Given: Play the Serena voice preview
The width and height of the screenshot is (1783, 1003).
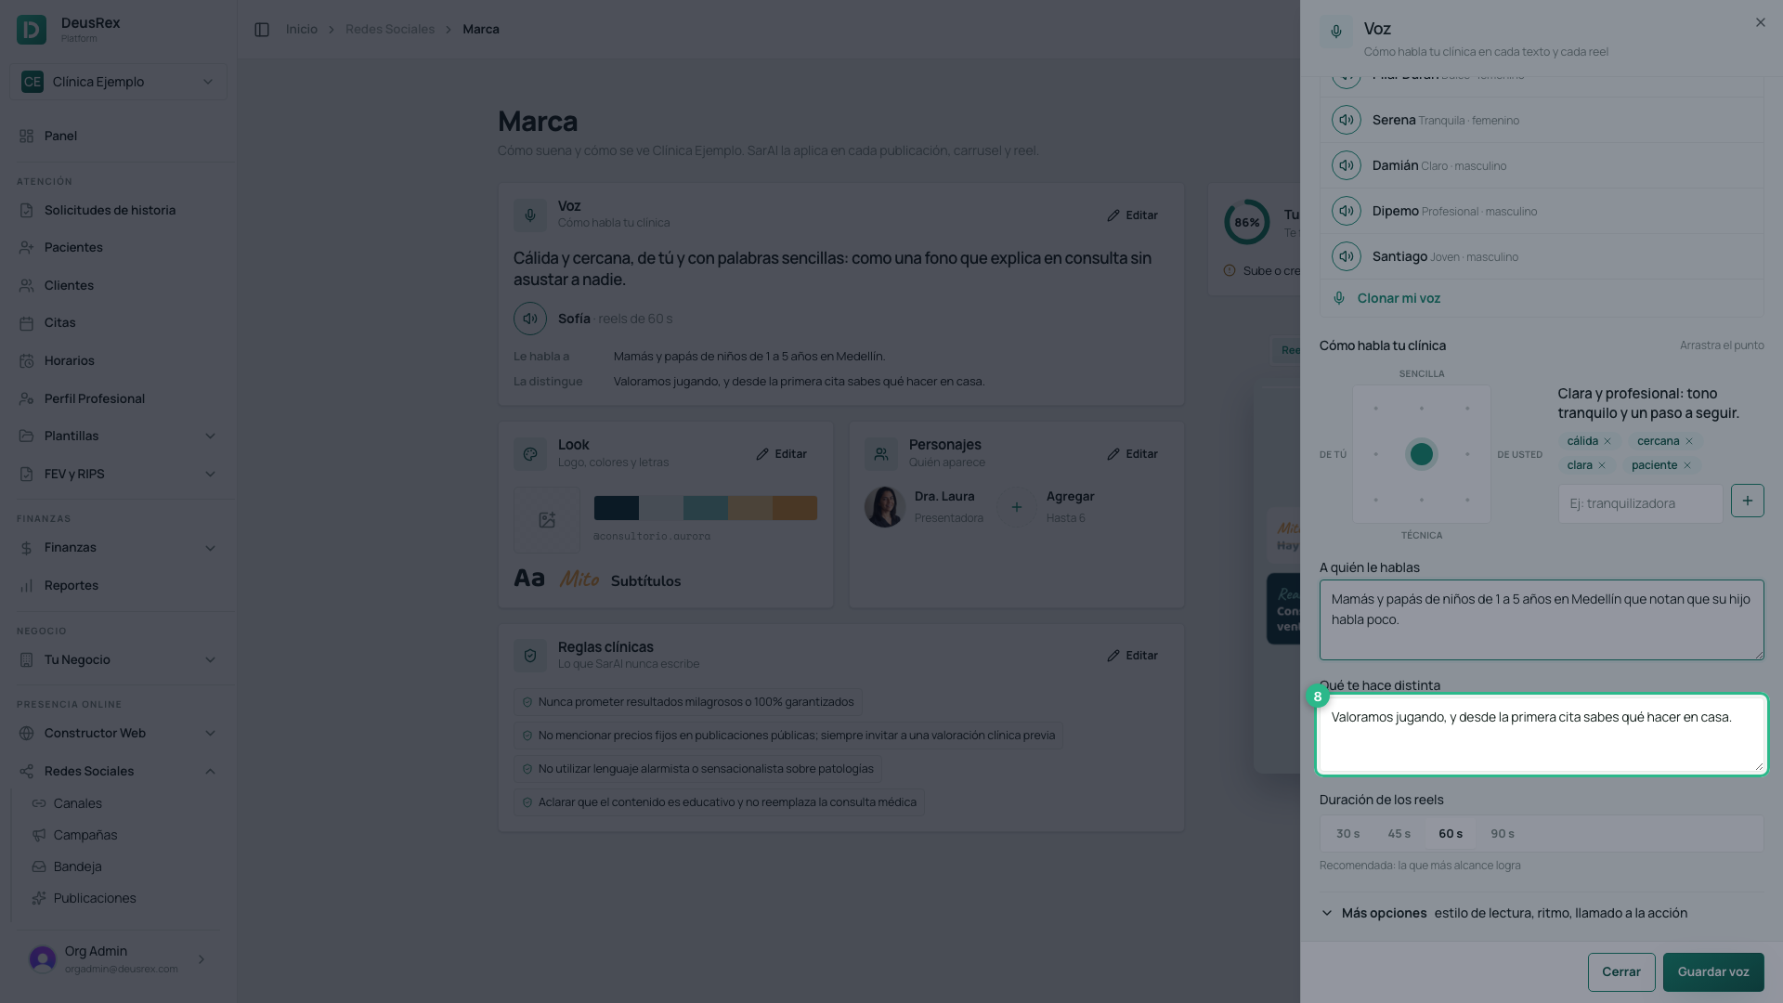Looking at the screenshot, I should [x=1346, y=120].
